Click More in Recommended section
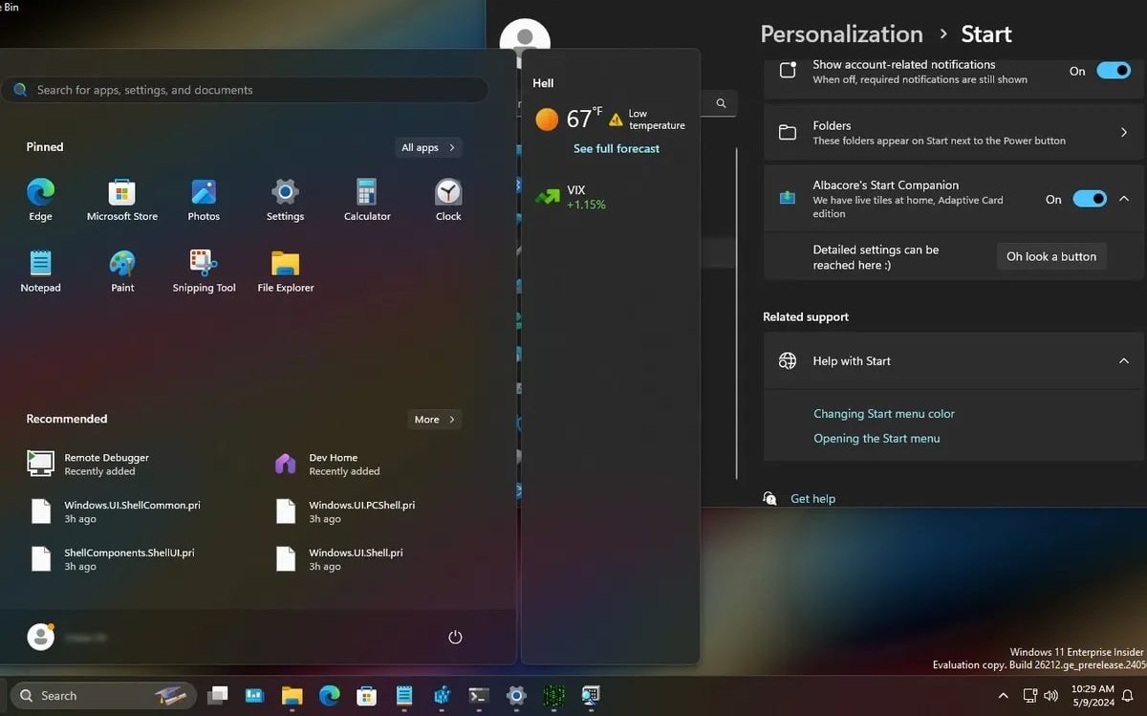1147x716 pixels. click(x=435, y=420)
